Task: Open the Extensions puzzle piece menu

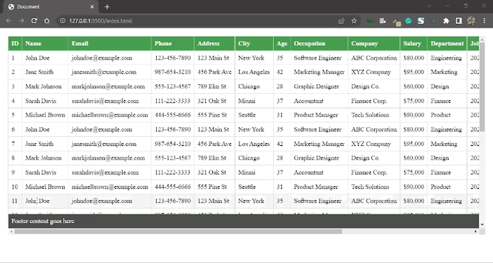Action: (446, 21)
